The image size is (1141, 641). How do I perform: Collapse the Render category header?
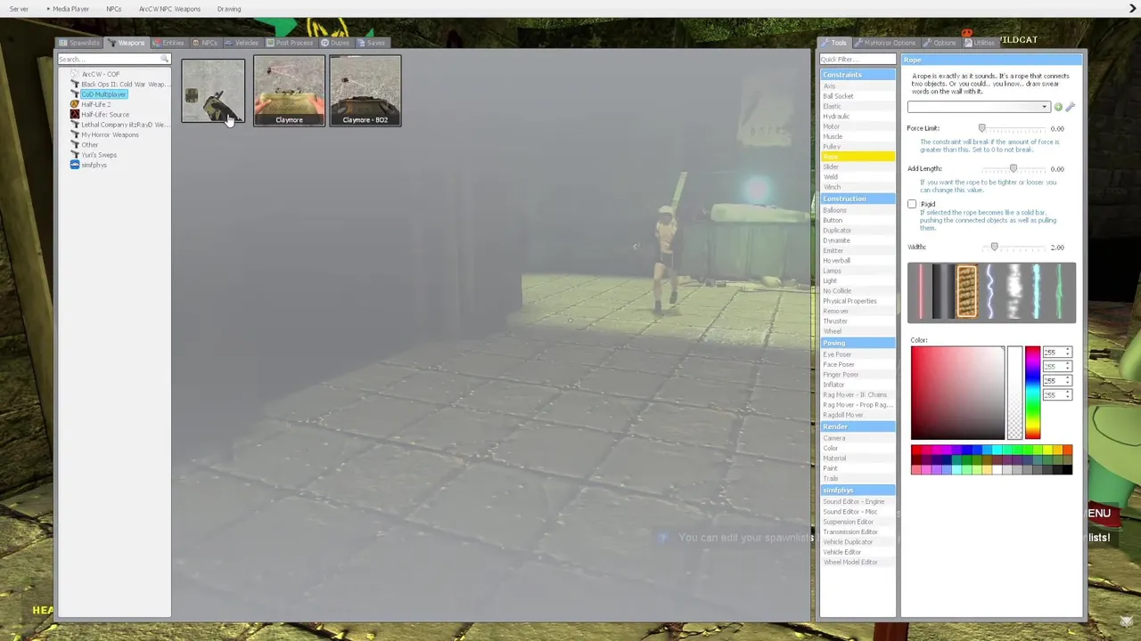858,426
